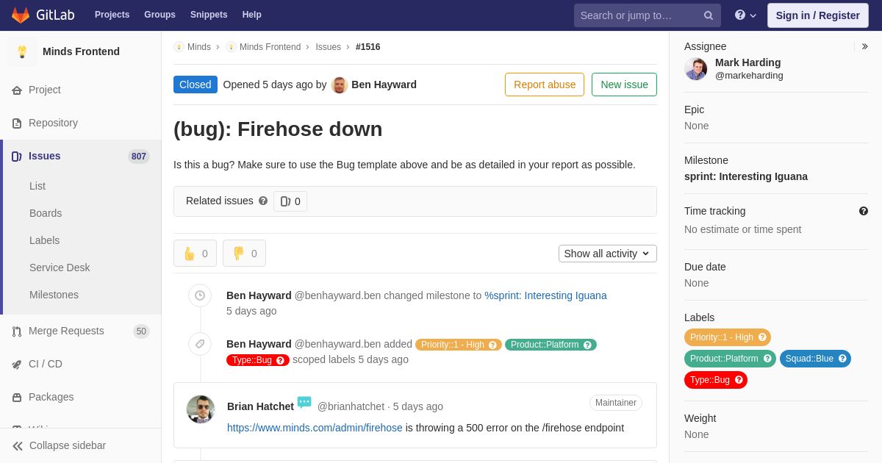Screen dimensions: 882x463
Task: Click the Repository file icon in sidebar
Action: [x=17, y=123]
